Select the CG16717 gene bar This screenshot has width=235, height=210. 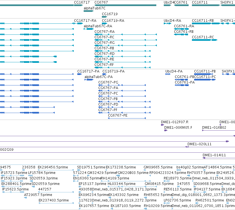tap(78, 5)
